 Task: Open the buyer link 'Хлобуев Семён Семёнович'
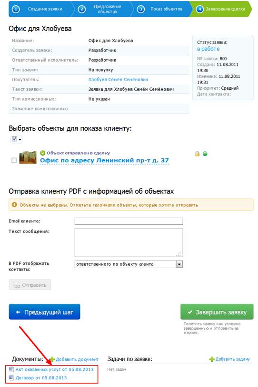(x=118, y=80)
